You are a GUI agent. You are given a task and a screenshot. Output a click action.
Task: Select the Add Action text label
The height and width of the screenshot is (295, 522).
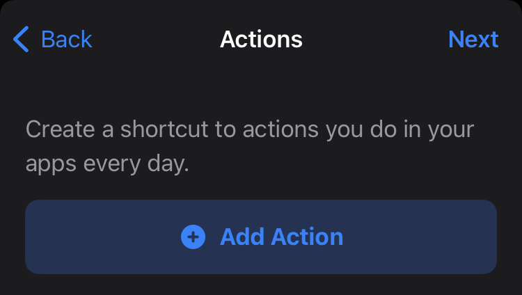tap(281, 237)
